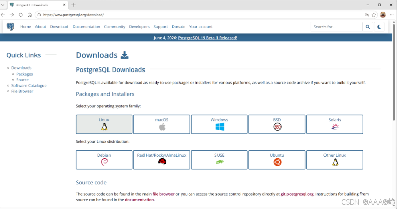The width and height of the screenshot is (397, 209).
Task: Select the Solaris operating system box
Action: coord(335,124)
